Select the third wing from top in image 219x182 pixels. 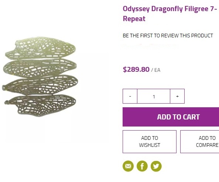pos(40,85)
